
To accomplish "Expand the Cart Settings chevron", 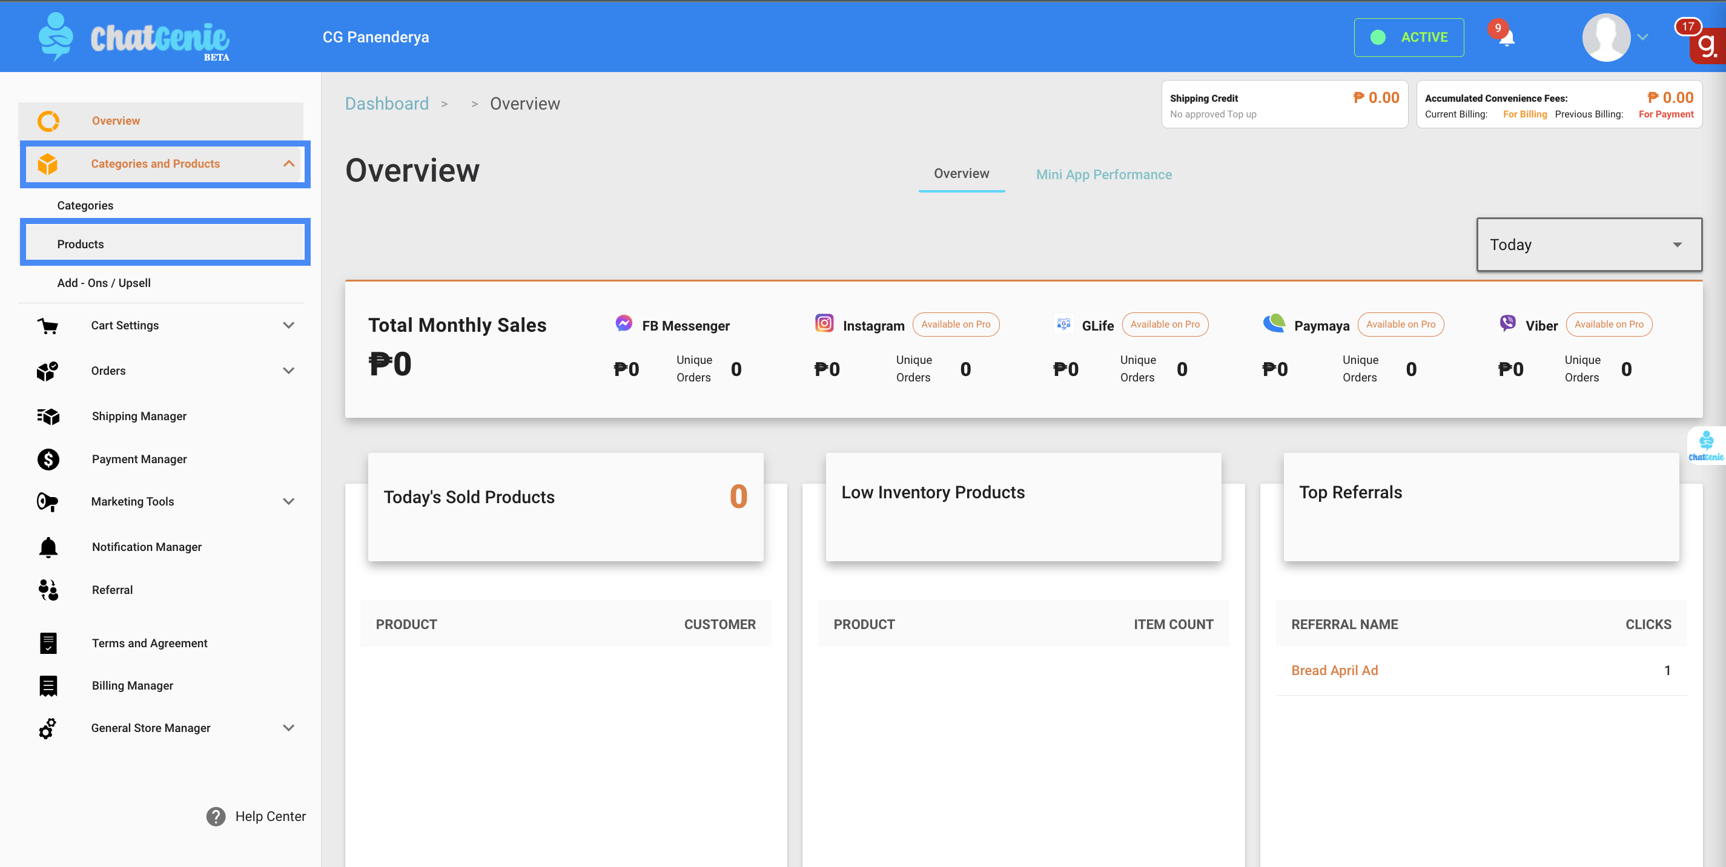I will tap(289, 326).
